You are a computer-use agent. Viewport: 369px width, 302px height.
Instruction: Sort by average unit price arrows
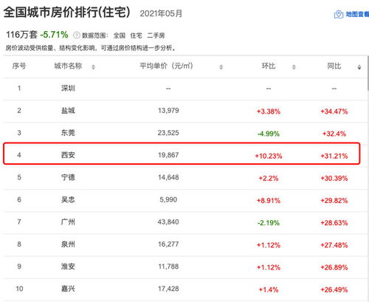tap(221, 67)
